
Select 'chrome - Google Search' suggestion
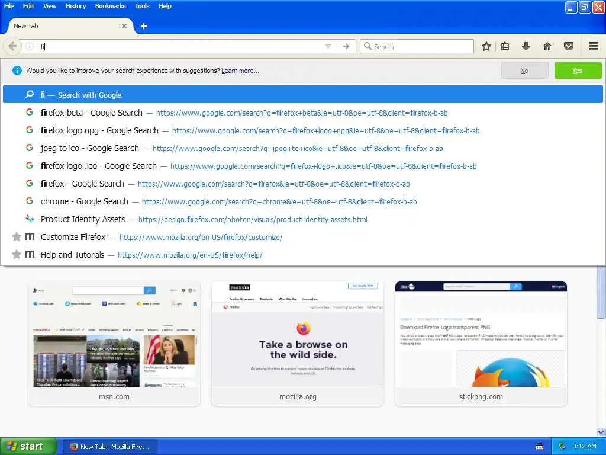click(x=302, y=201)
